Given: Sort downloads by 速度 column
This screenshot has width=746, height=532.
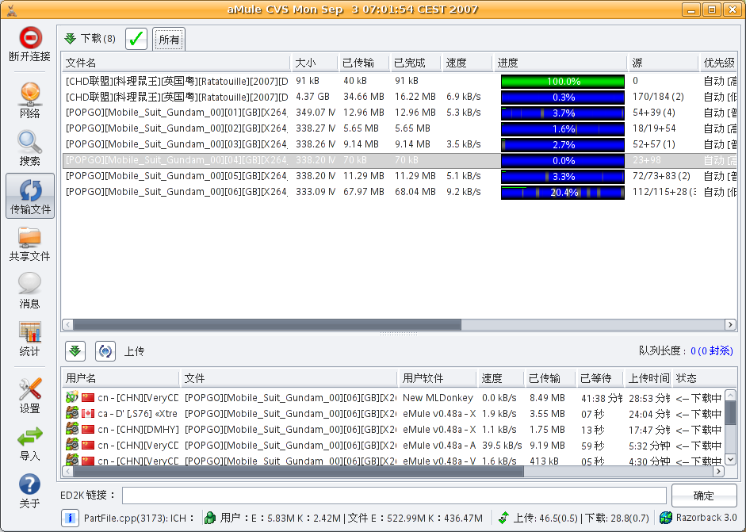Looking at the screenshot, I should coord(467,63).
